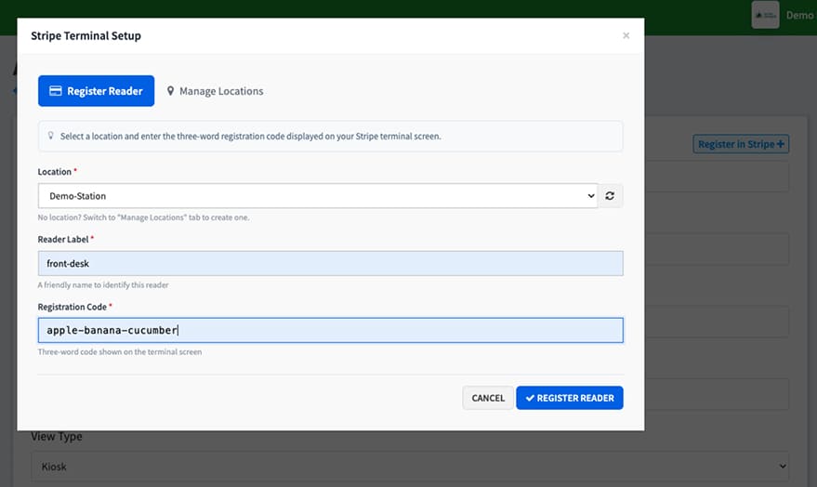
Task: Click the 'A friendly name to identify this reader' text
Action: (x=102, y=285)
